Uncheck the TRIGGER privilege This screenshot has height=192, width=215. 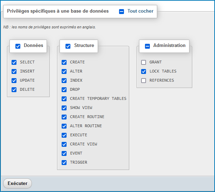point(64,163)
